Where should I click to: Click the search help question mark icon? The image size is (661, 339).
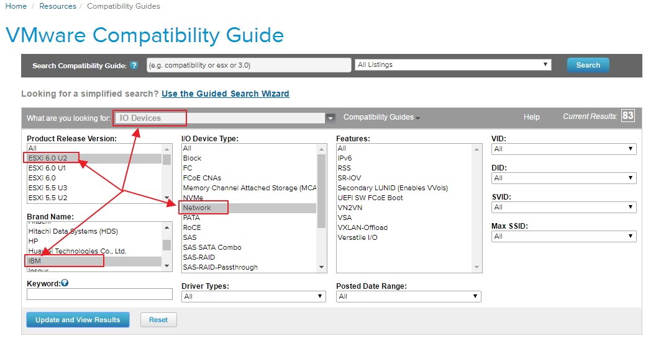pyautogui.click(x=134, y=65)
